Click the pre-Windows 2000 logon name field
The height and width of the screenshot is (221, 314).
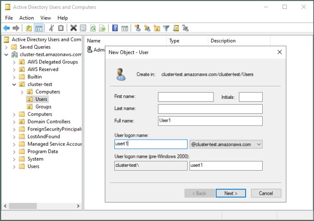click(226, 166)
